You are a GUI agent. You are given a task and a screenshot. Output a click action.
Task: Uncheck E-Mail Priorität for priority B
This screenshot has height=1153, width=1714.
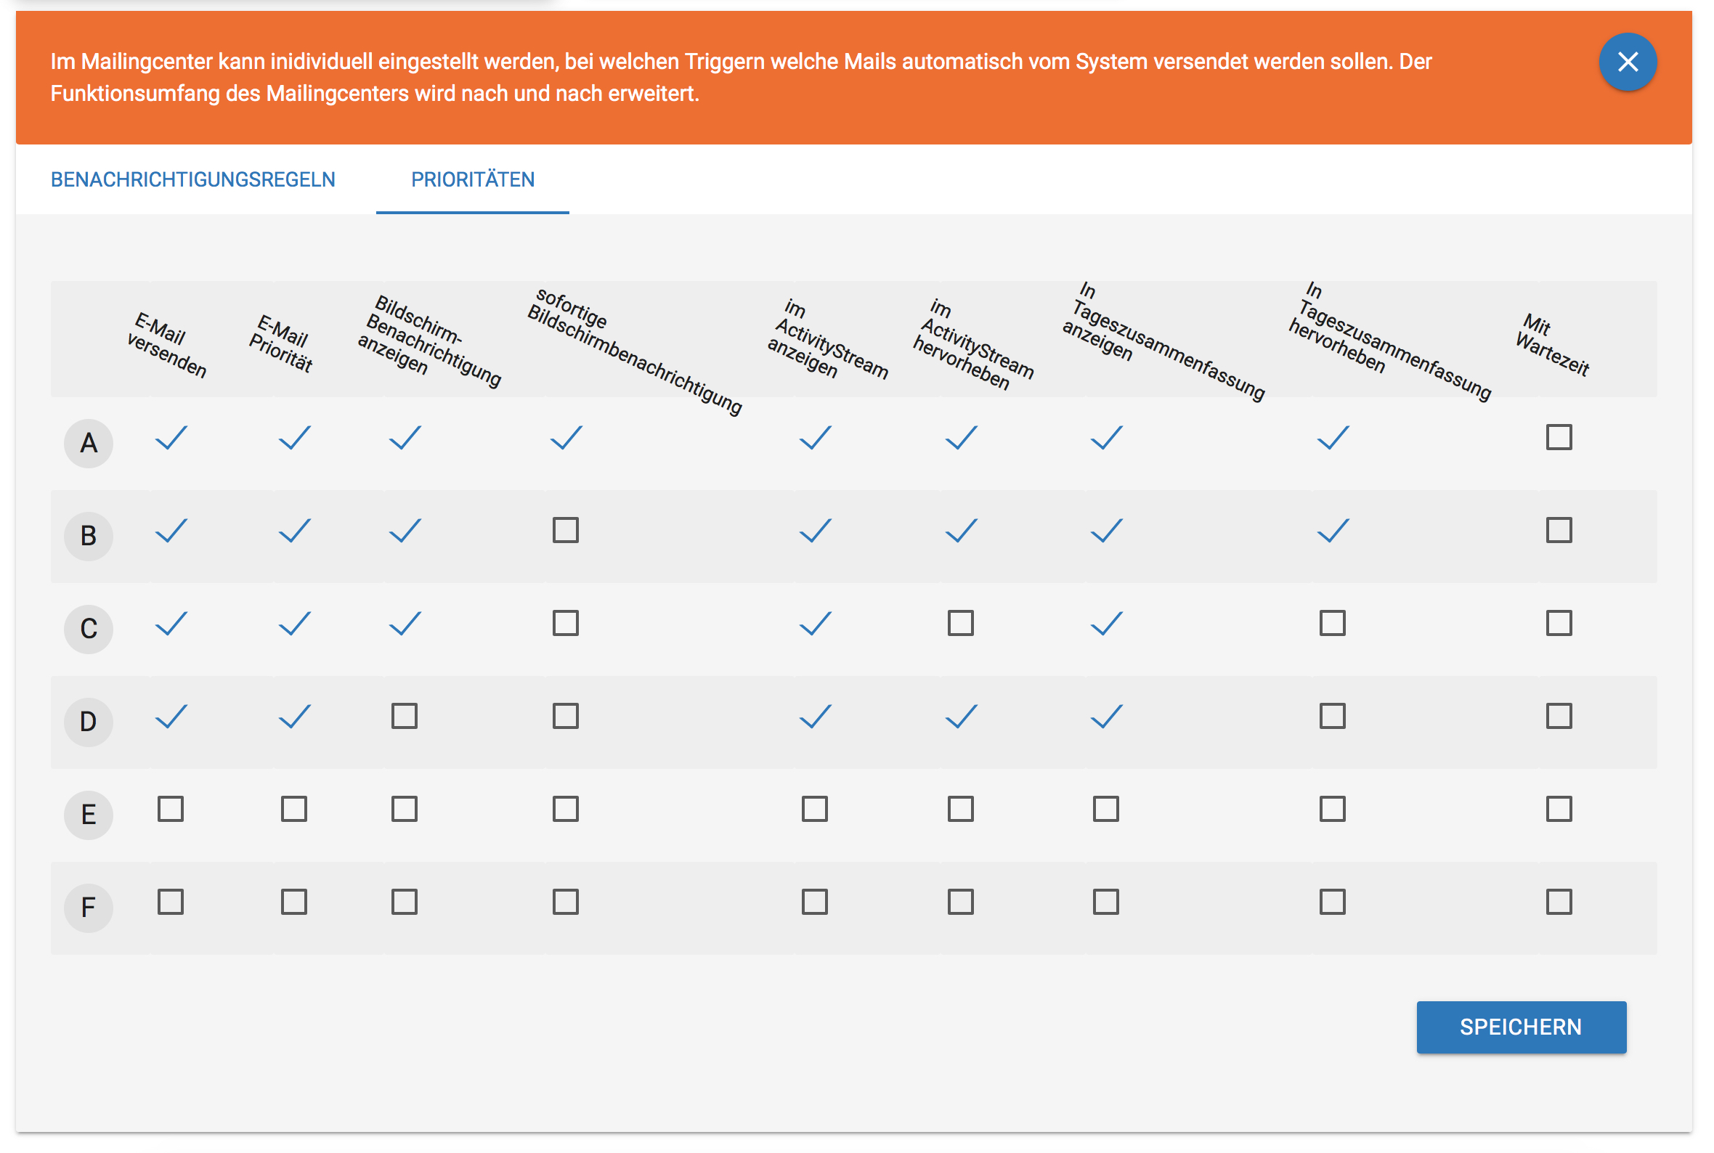[x=294, y=530]
